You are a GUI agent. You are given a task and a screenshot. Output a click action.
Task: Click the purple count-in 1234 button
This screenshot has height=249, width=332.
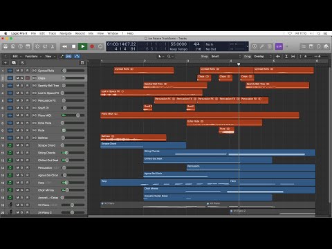point(279,46)
